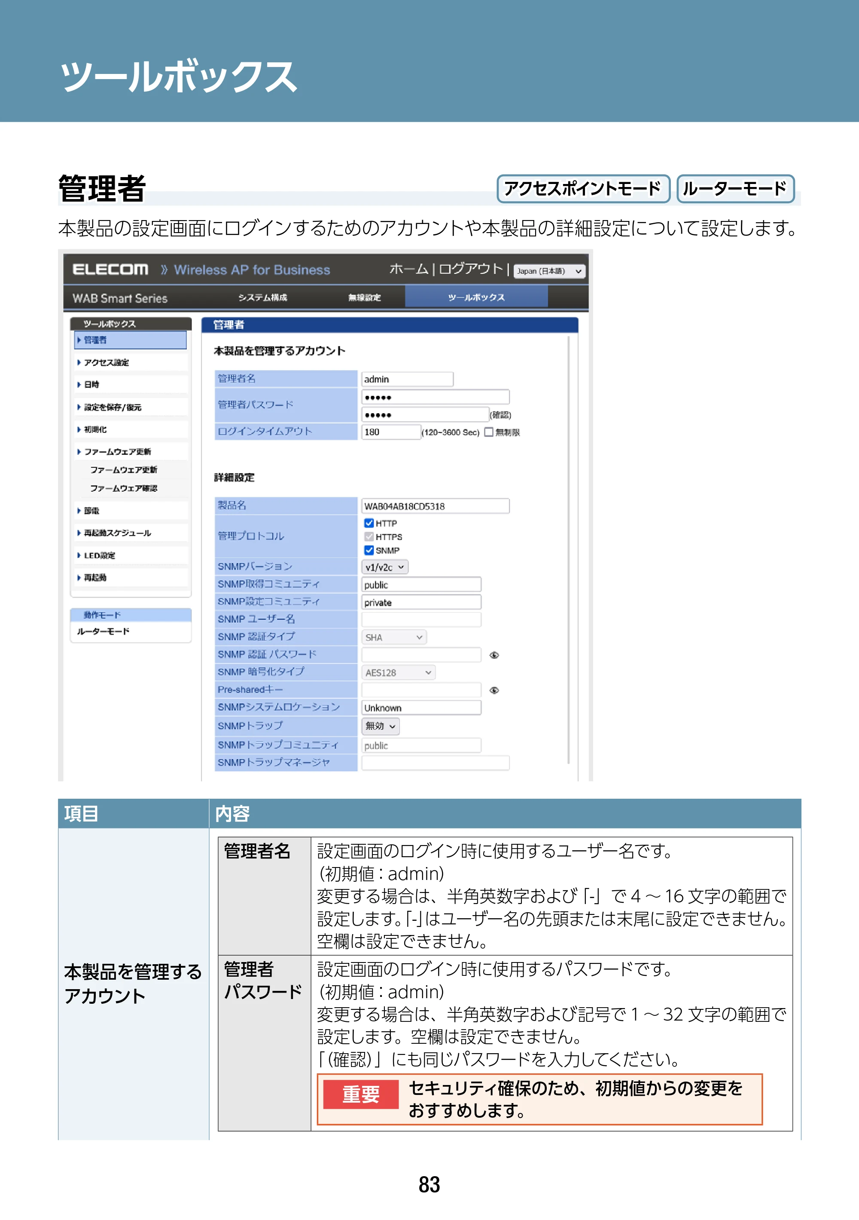The width and height of the screenshot is (859, 1220).
Task: Open 設定を保存/復元 in the sidebar
Action: [x=131, y=407]
